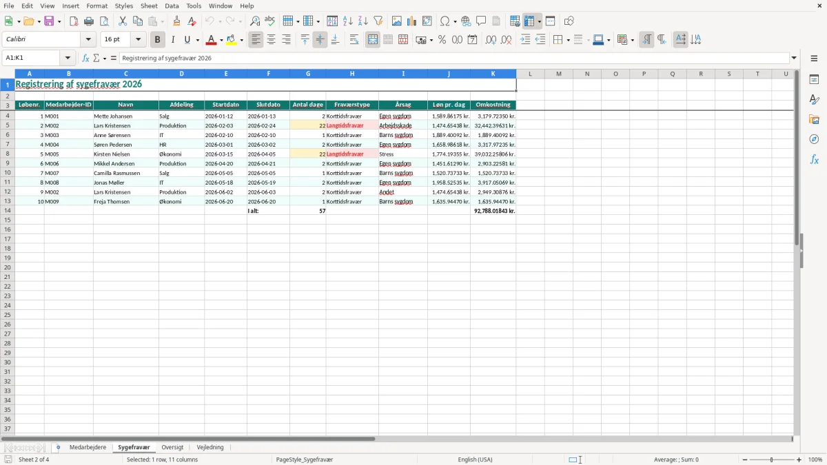Switch to the Vejledning sheet tab

click(210, 448)
